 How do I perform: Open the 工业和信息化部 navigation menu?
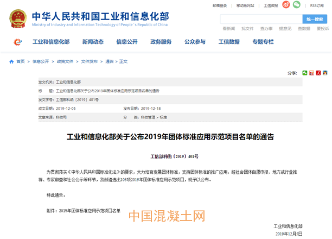click(x=51, y=42)
